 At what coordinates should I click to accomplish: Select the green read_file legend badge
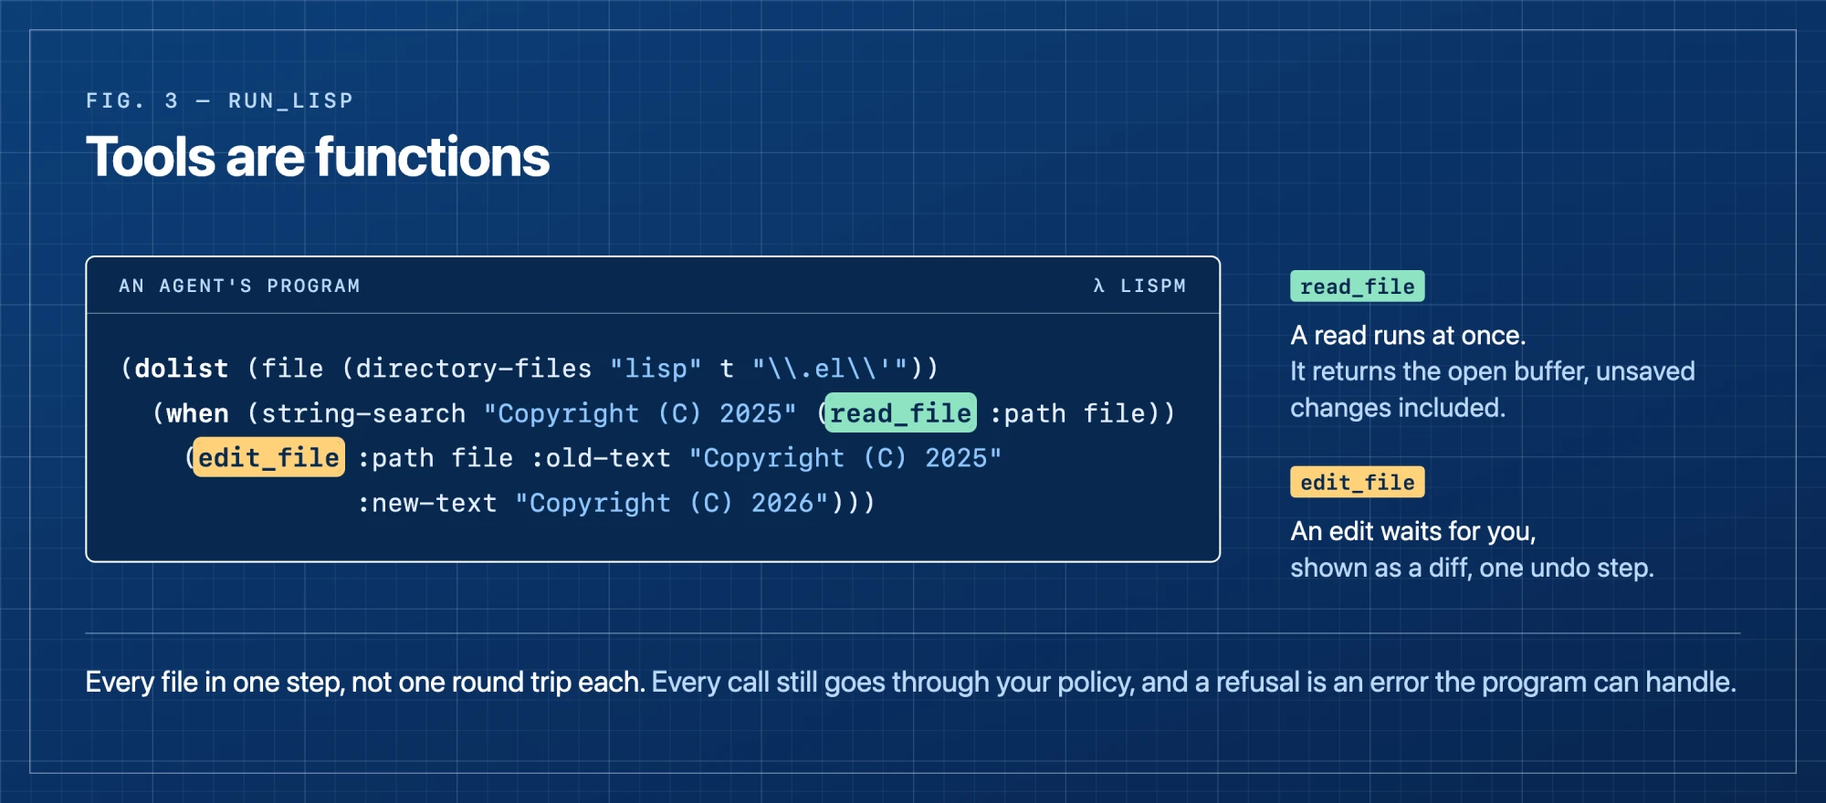coord(1357,287)
